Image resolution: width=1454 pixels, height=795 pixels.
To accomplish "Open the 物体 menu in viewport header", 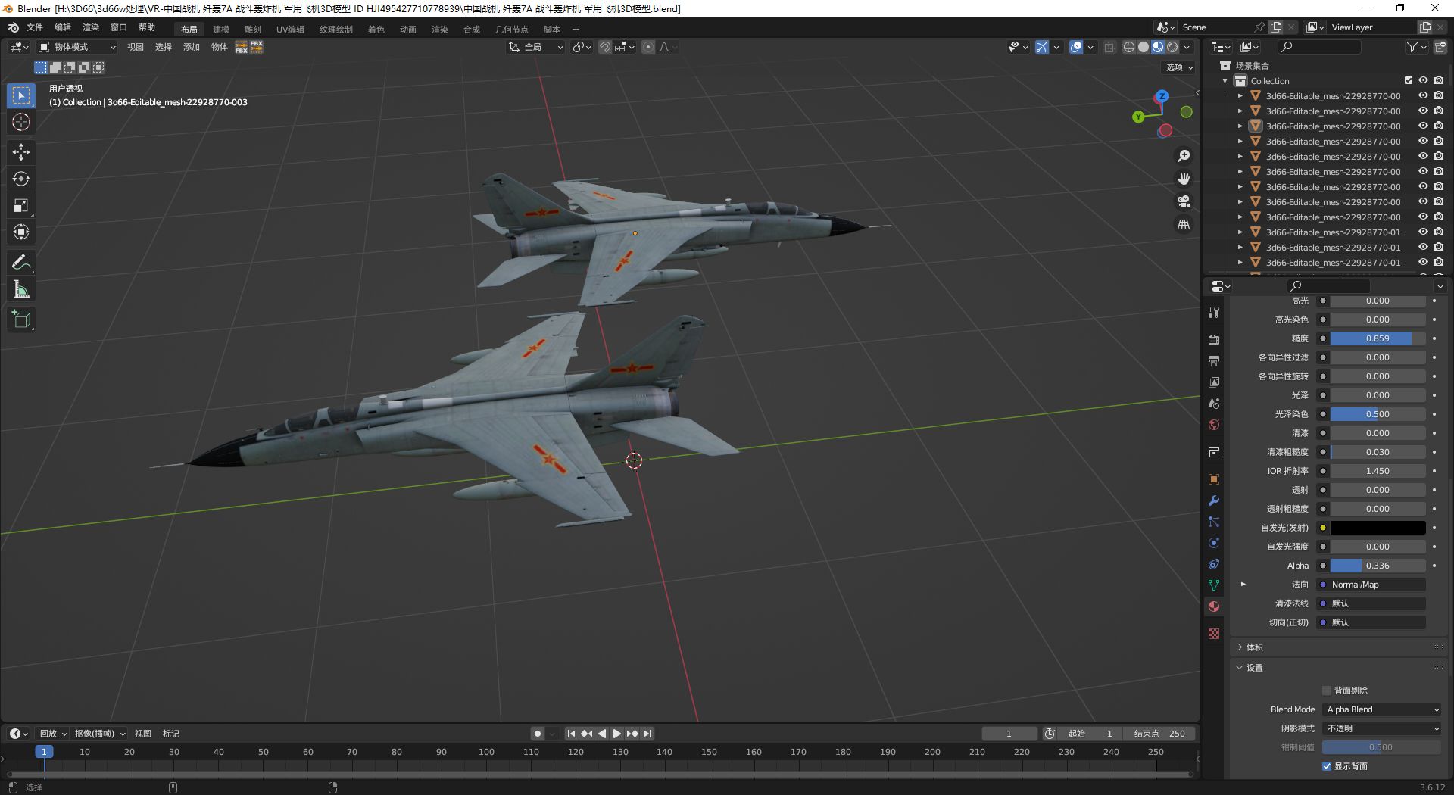I will pos(220,47).
